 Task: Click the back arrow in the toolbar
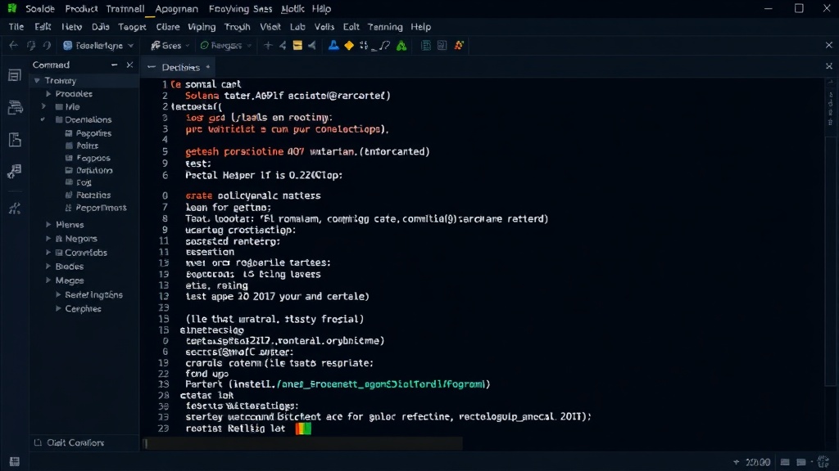click(x=13, y=46)
